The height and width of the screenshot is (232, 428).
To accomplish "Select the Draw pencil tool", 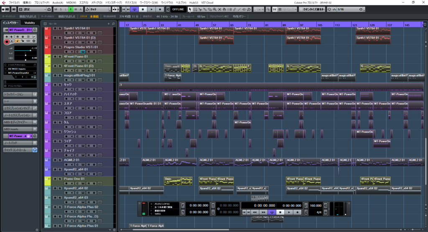I will [234, 9].
